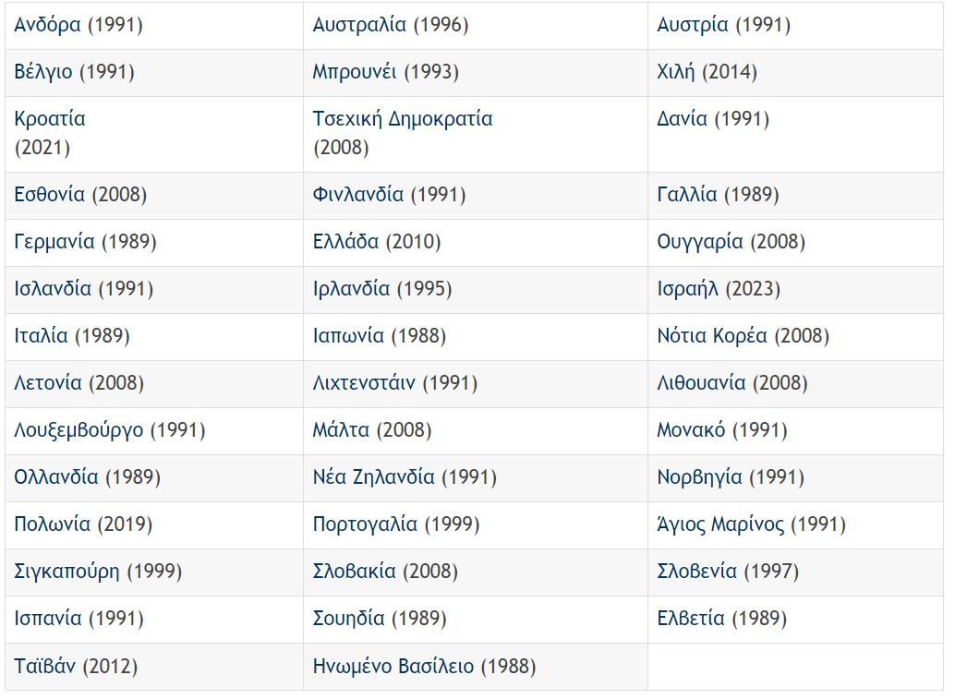
Task: Open the Λουξεμβούργο (1991) link
Action: 110,430
